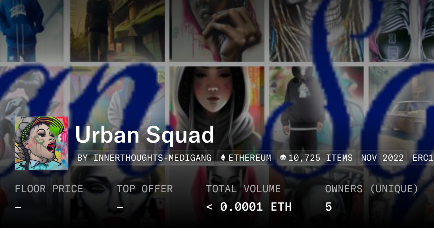Click the ERC token standard badge
The width and height of the screenshot is (434, 228).
[422, 158]
